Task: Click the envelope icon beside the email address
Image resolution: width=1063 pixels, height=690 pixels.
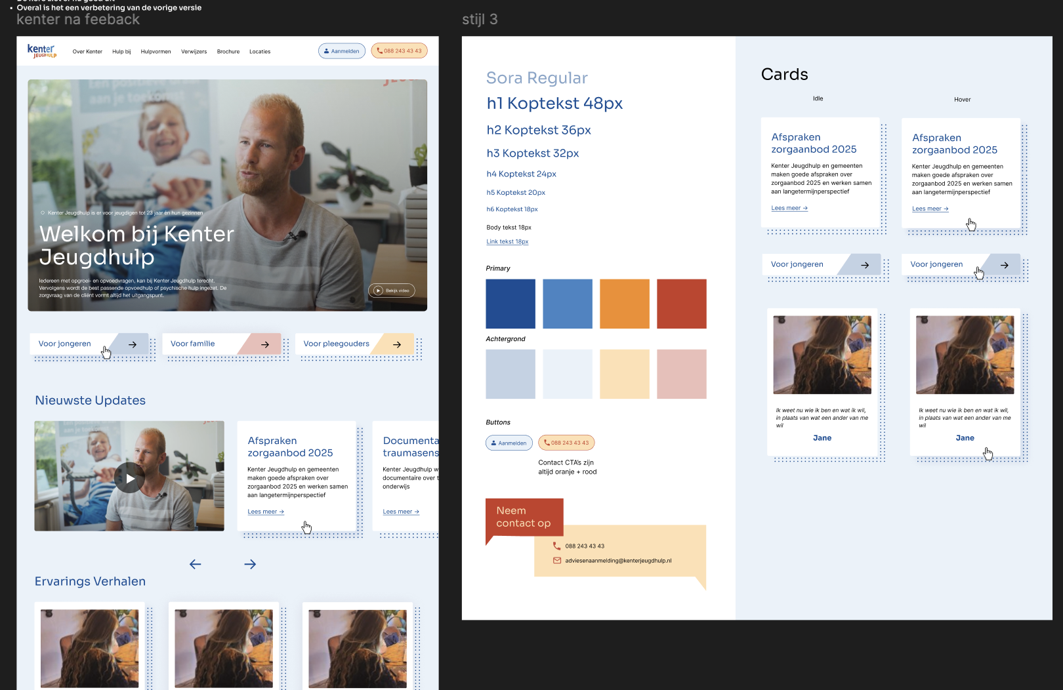Action: click(x=556, y=561)
